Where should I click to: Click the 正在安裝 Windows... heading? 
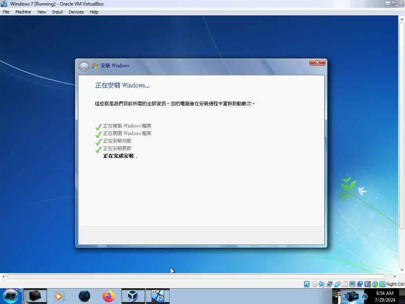(122, 85)
